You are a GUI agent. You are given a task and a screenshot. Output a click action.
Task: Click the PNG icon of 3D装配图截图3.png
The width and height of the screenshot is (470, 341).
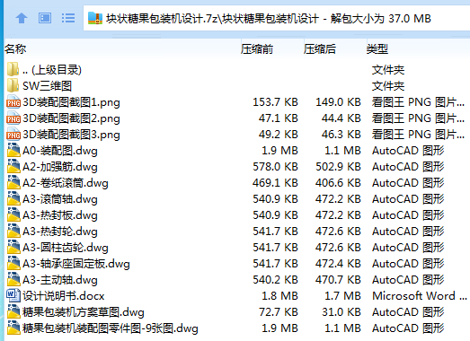coord(13,134)
